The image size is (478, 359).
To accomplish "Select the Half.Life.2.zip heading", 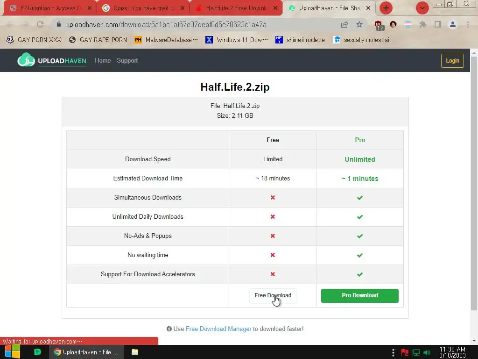I will tap(235, 87).
